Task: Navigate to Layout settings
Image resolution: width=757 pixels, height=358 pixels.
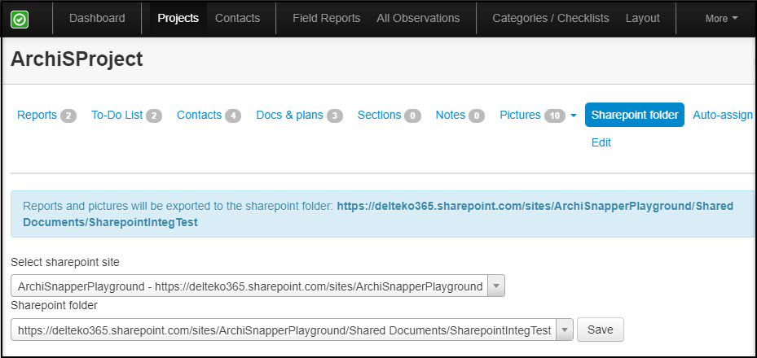Action: (x=642, y=18)
